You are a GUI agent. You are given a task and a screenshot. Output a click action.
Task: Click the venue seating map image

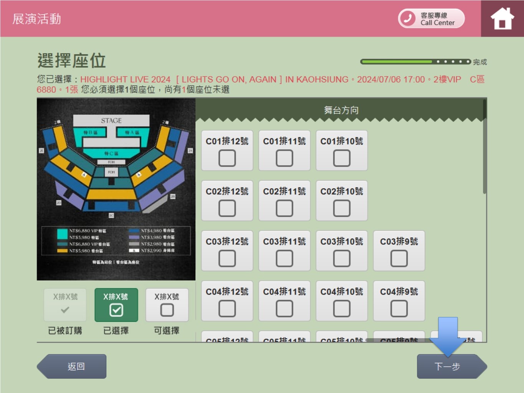(x=116, y=189)
